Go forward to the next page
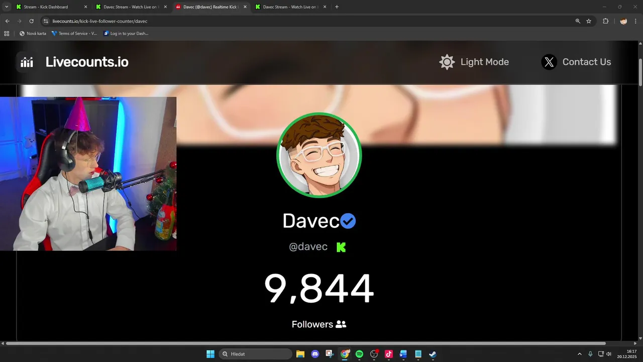 pyautogui.click(x=19, y=21)
